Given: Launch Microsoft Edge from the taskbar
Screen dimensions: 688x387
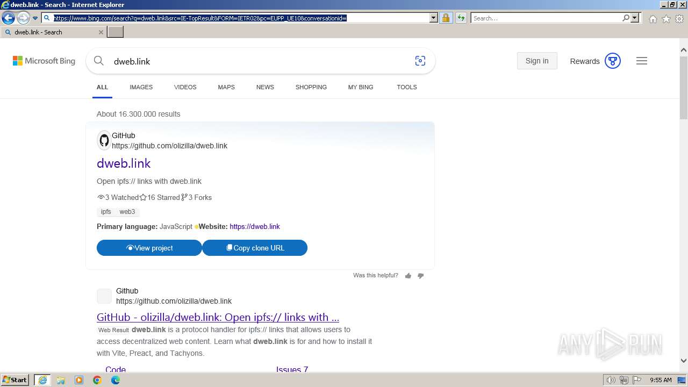Looking at the screenshot, I should click(116, 380).
